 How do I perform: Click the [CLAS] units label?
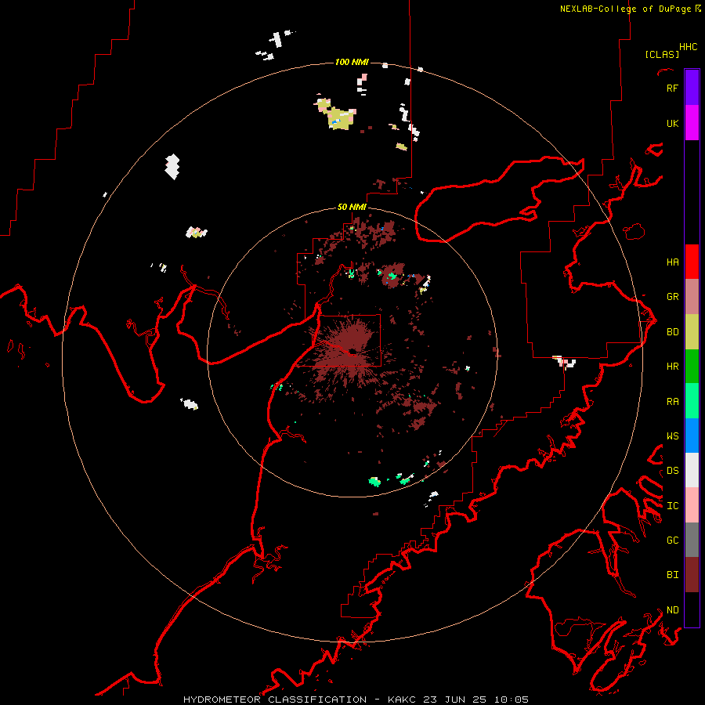662,54
